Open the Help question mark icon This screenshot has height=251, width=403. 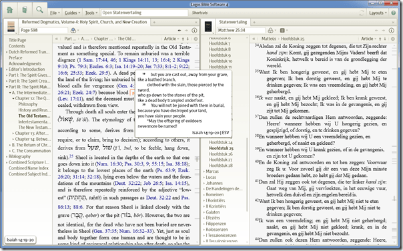[x=393, y=13]
